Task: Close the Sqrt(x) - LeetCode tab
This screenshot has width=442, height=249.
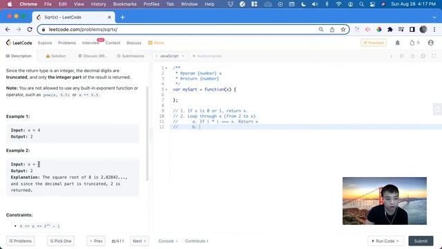Action: click(109, 17)
